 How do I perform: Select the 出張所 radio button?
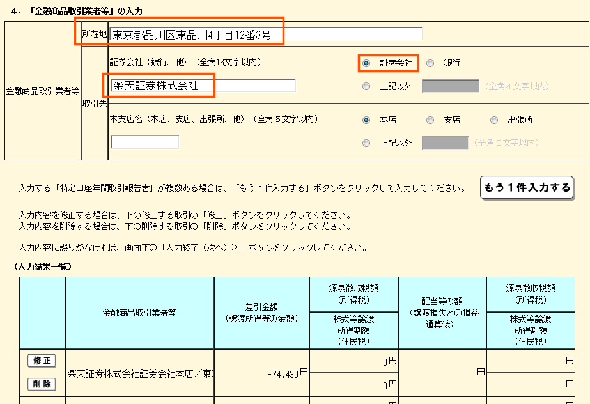pos(493,120)
